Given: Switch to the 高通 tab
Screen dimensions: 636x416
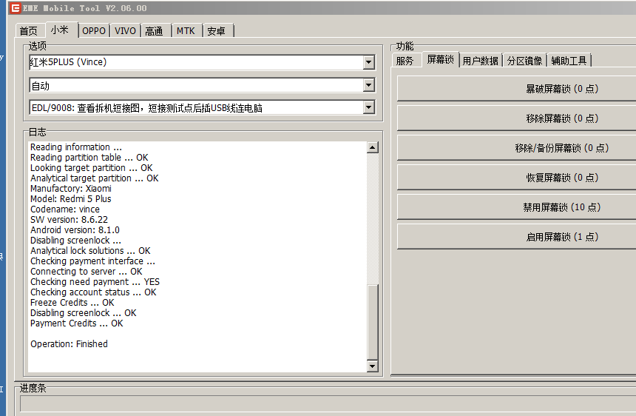Looking at the screenshot, I should tap(155, 31).
